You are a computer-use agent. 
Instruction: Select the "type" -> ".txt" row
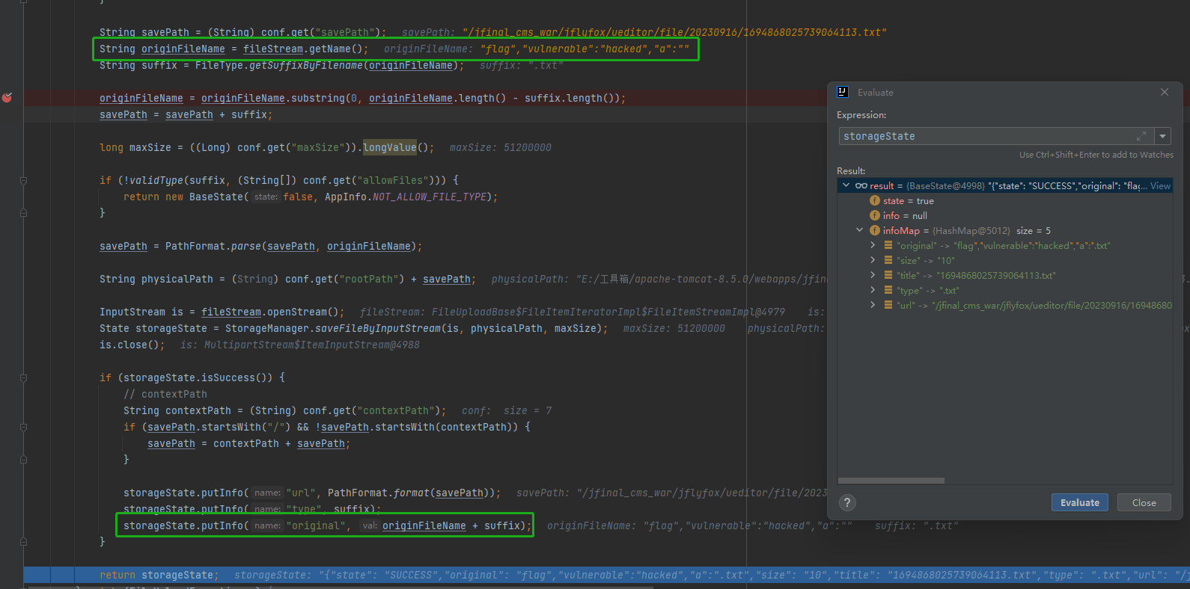tap(1004, 290)
